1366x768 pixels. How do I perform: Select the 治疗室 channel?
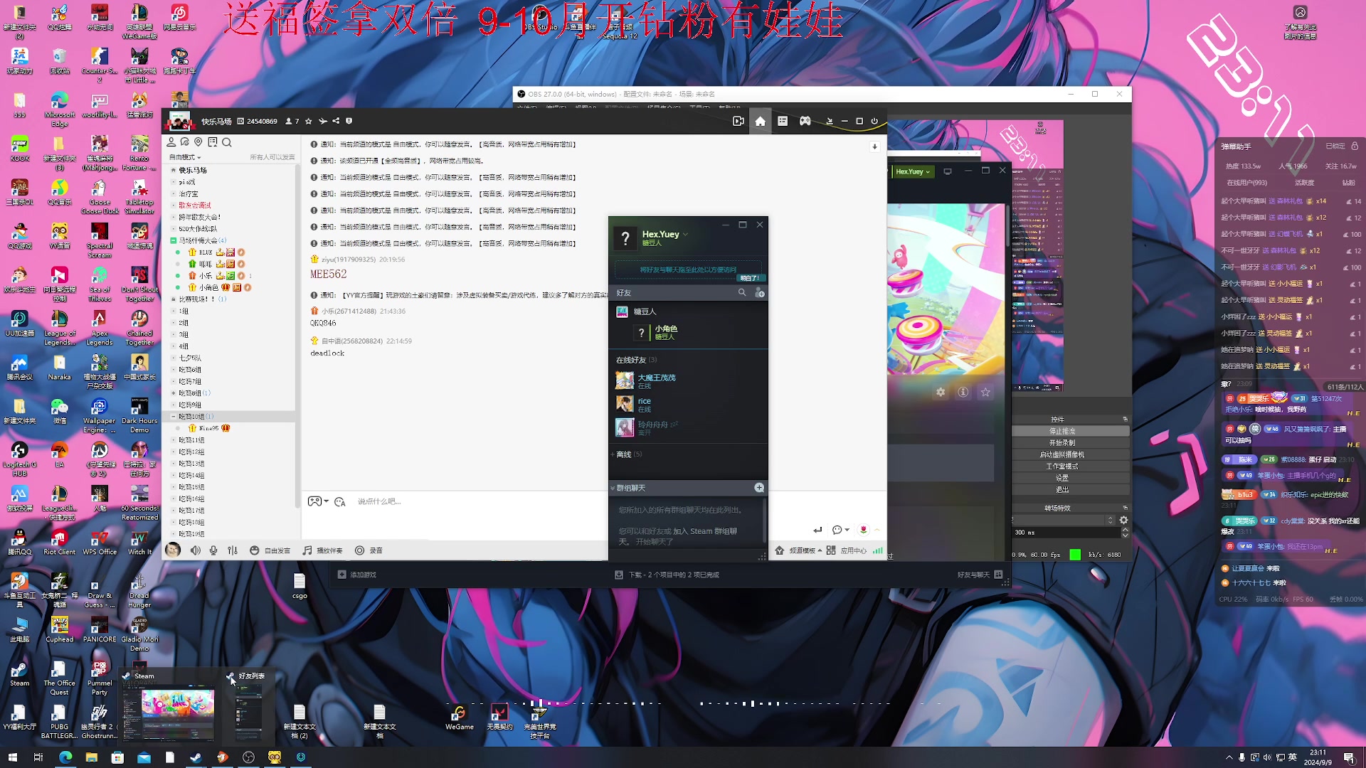189,193
